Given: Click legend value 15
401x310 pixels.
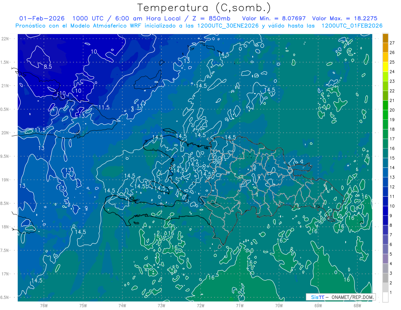Looking at the screenshot, I should pyautogui.click(x=392, y=158).
